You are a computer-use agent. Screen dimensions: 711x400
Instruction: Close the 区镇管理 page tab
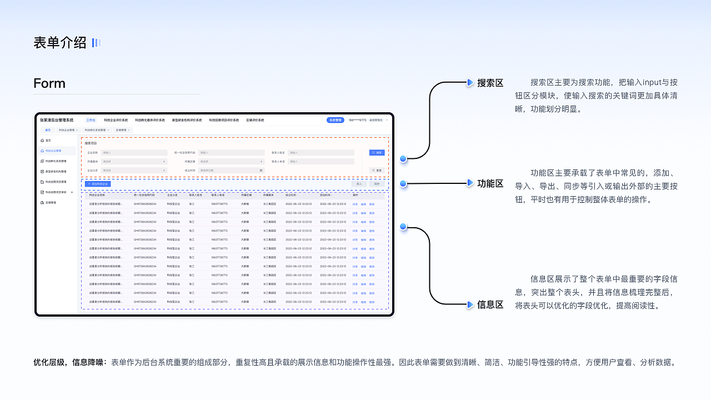click(x=129, y=130)
